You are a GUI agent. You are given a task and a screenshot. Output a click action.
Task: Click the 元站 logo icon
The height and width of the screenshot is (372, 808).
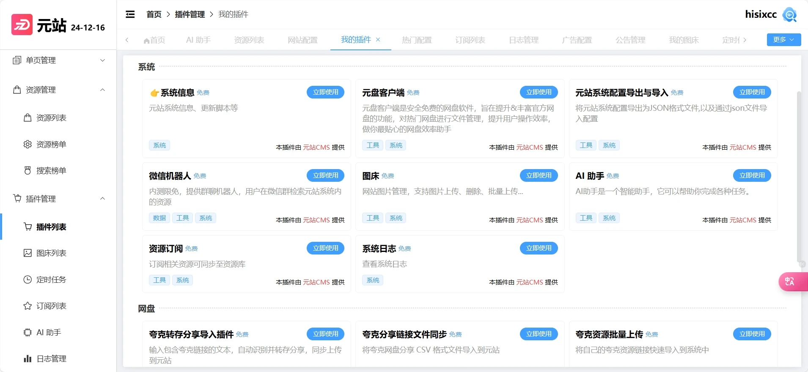click(22, 25)
